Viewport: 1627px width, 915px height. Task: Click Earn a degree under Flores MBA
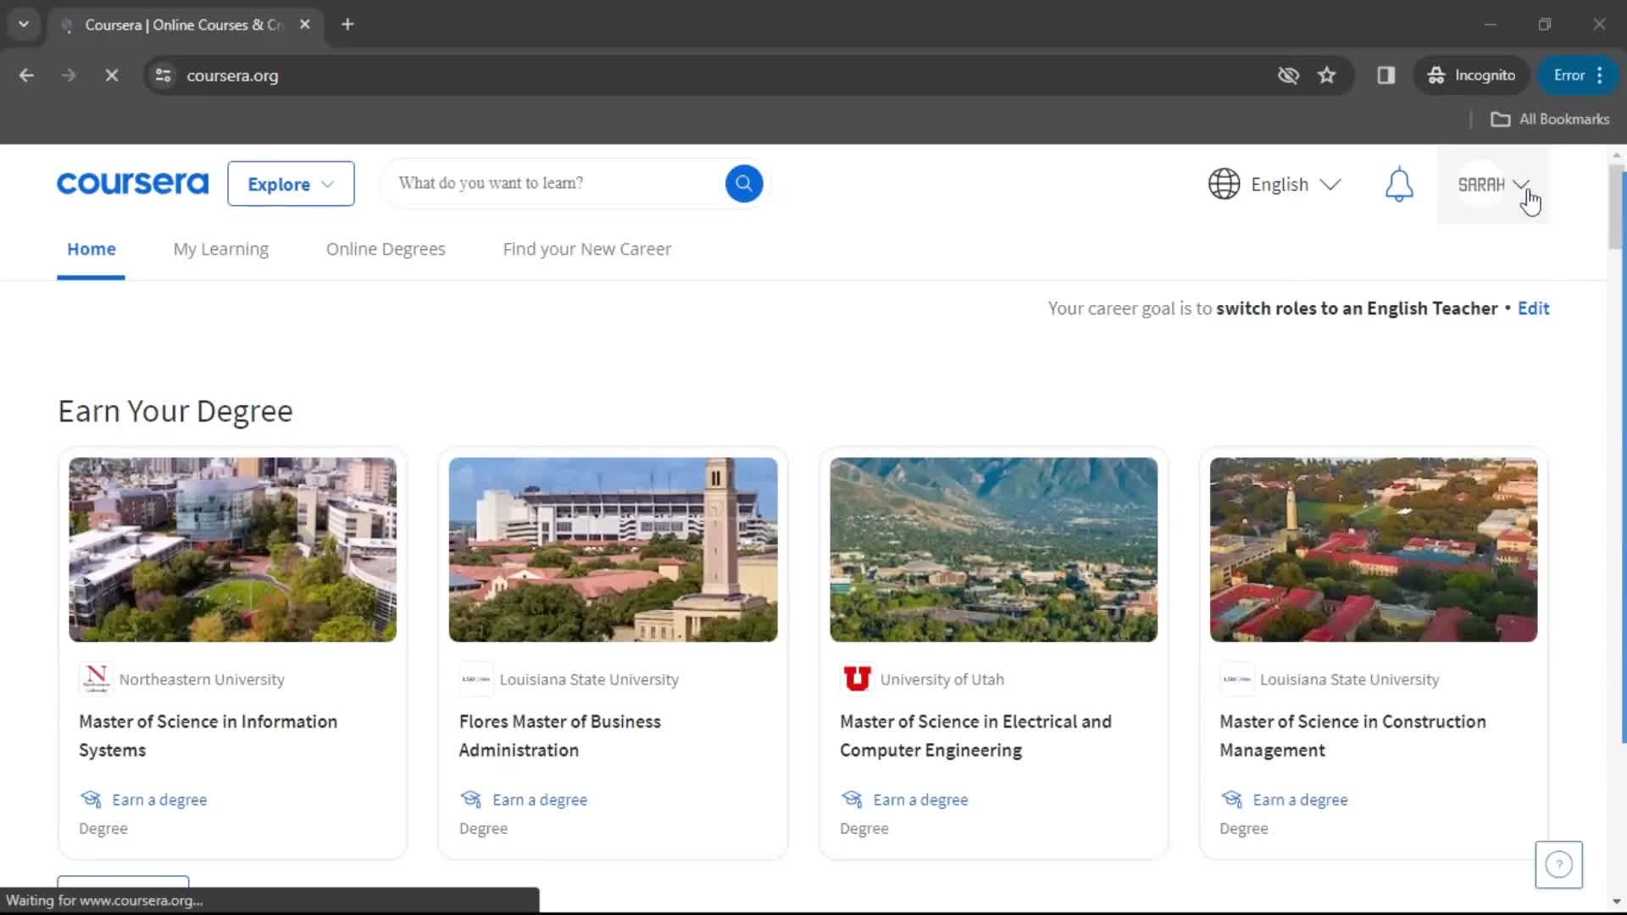(x=540, y=798)
